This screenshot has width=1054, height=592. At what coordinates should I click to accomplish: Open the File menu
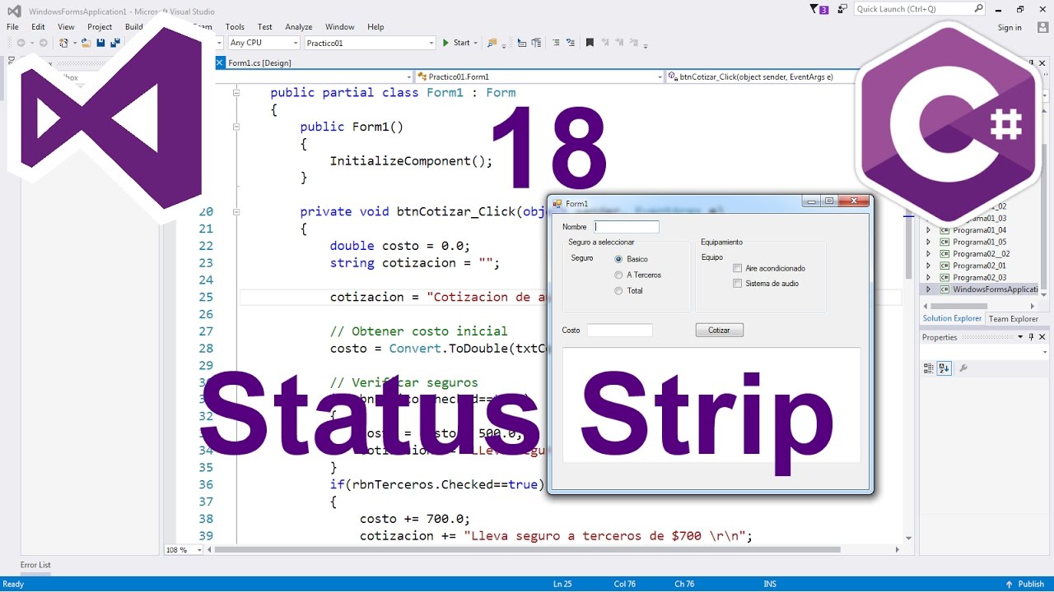[12, 27]
